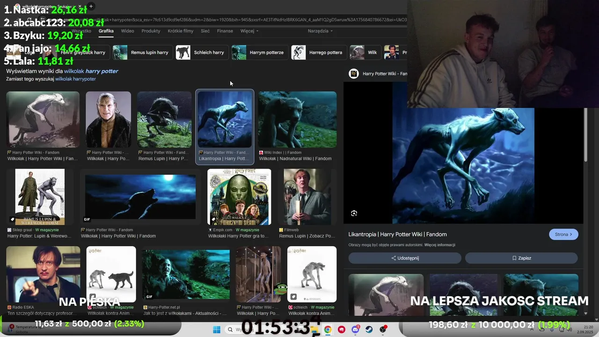The image size is (599, 337).
Task: Search instead for wilkolak harrypoter link
Action: point(75,79)
